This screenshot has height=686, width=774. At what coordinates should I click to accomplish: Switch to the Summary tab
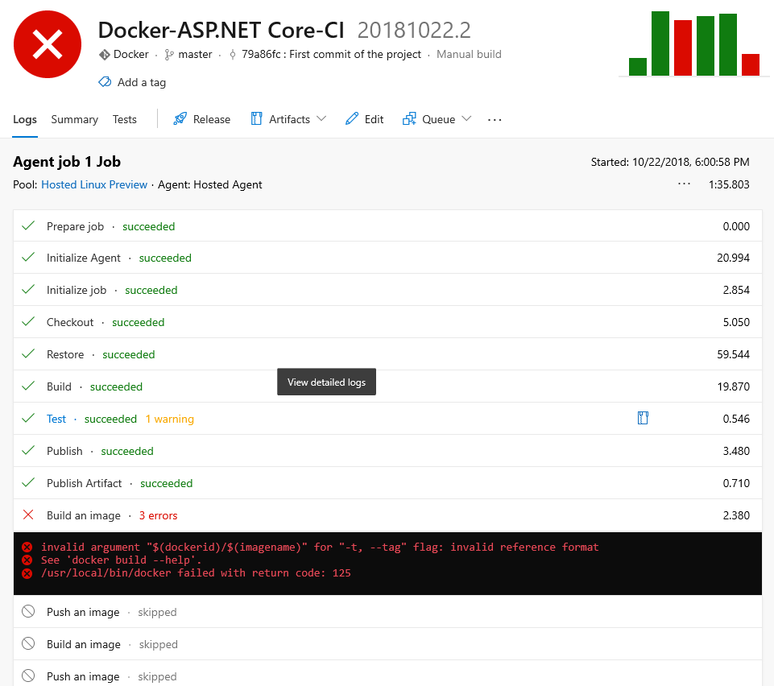[75, 119]
